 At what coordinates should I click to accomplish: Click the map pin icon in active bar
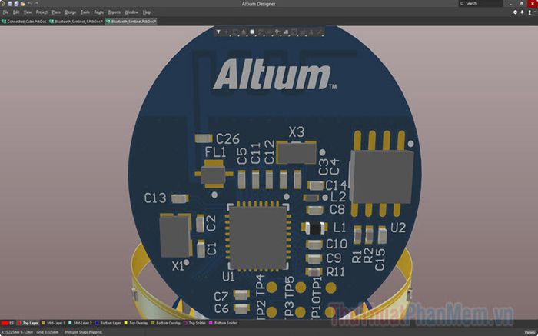point(277,32)
